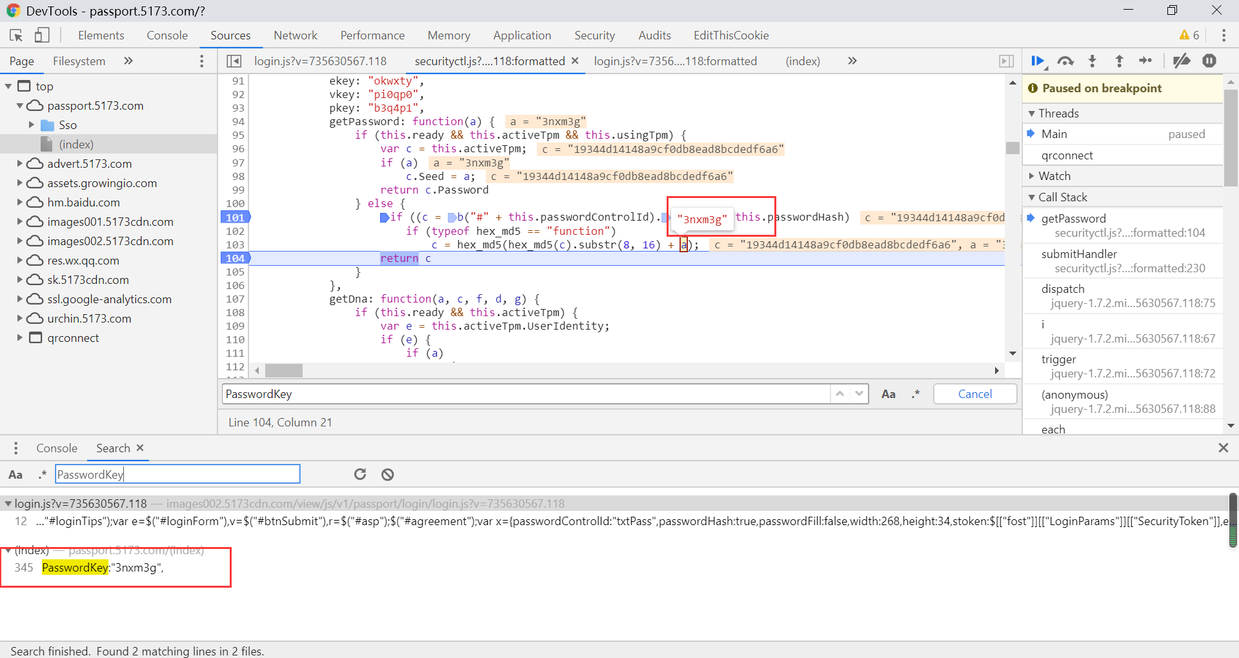This screenshot has height=658, width=1239.
Task: Toggle the device toolbar
Action: pyautogui.click(x=42, y=35)
